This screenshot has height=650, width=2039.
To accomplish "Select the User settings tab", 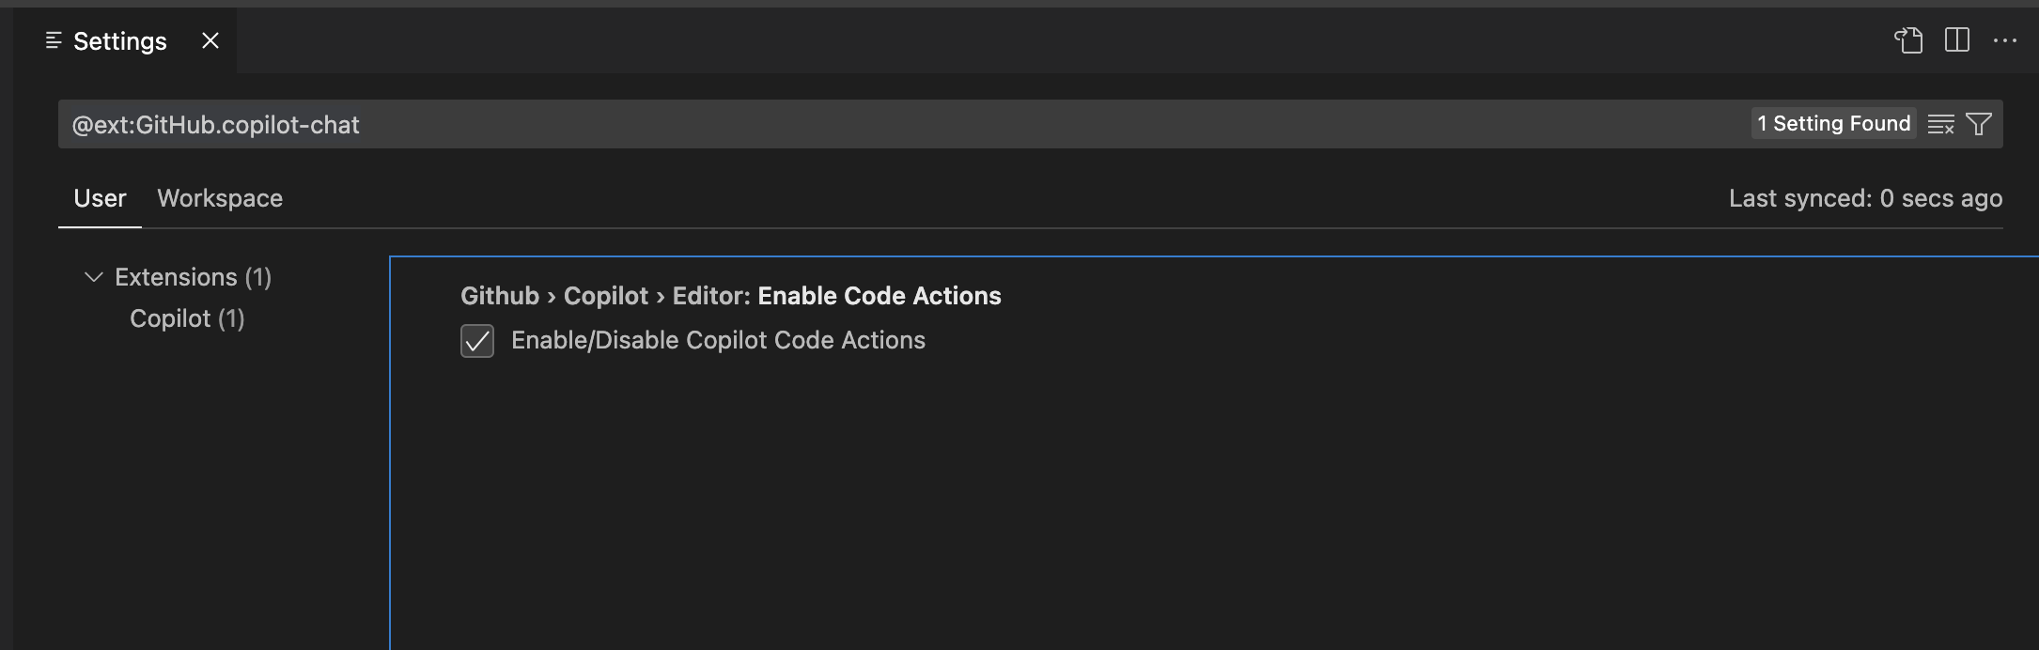I will 99,198.
